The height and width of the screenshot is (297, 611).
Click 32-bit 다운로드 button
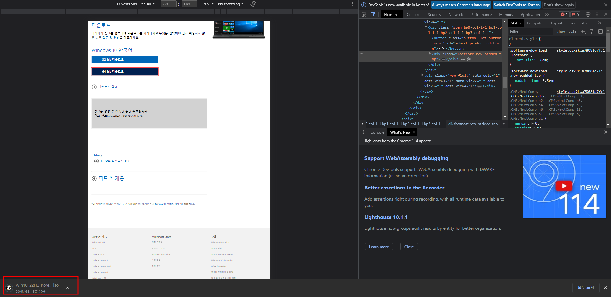coord(124,59)
